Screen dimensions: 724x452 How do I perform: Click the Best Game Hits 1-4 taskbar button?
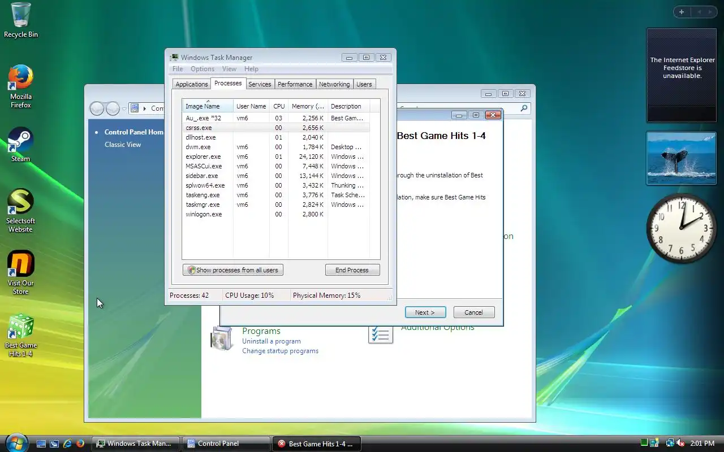[x=317, y=444]
